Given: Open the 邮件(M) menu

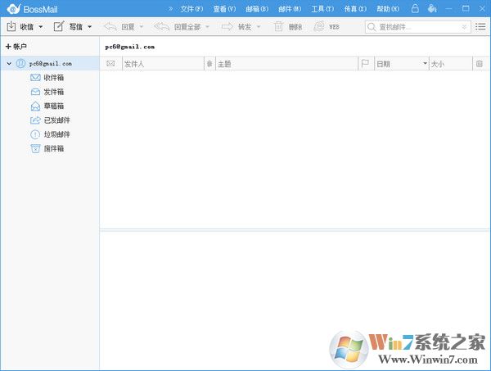Looking at the screenshot, I should (x=290, y=9).
